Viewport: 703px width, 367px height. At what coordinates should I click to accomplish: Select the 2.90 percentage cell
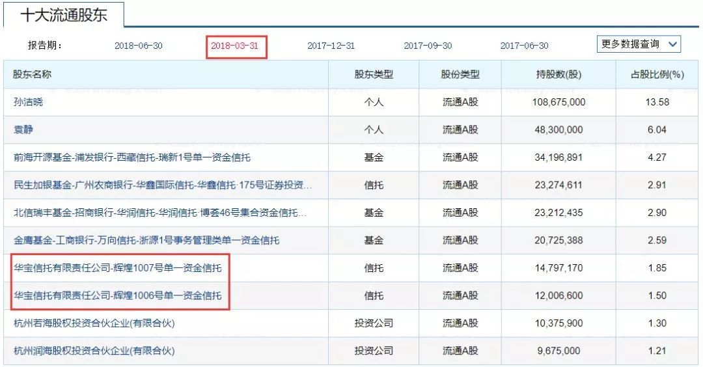657,213
